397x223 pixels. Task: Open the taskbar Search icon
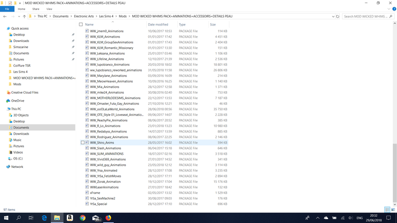(19, 218)
